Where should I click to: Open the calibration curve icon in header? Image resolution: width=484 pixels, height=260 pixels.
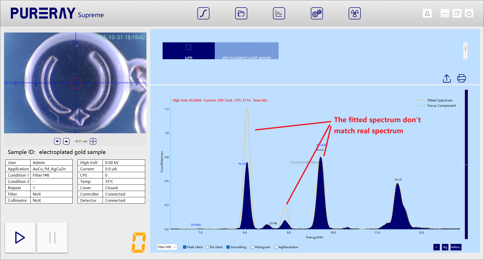[x=203, y=13]
